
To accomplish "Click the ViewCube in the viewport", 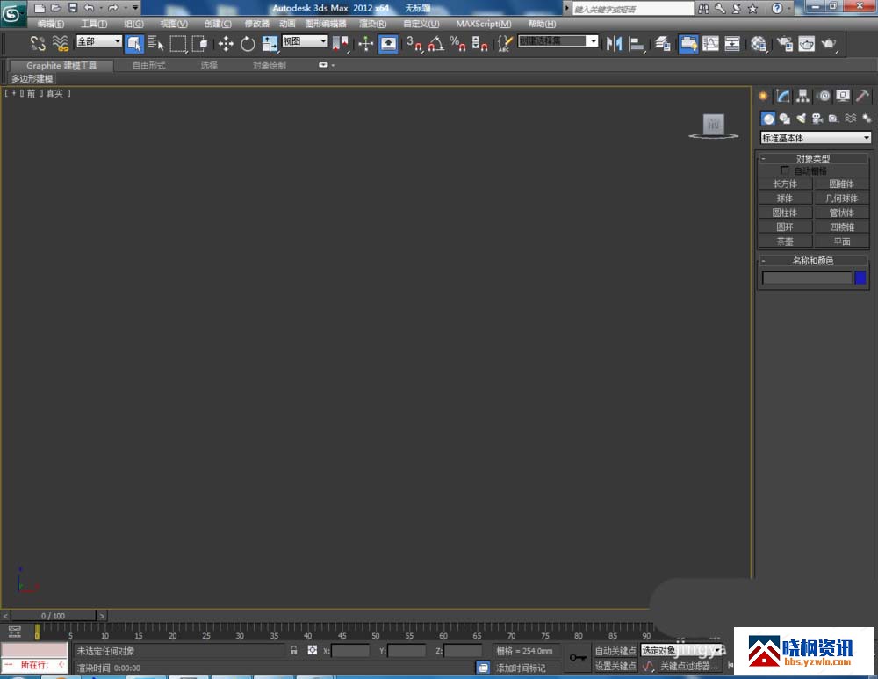I will pos(713,125).
